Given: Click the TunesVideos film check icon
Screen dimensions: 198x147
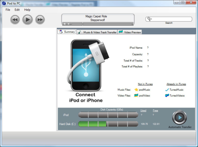Looking at the screenshot, I should click(x=167, y=95).
